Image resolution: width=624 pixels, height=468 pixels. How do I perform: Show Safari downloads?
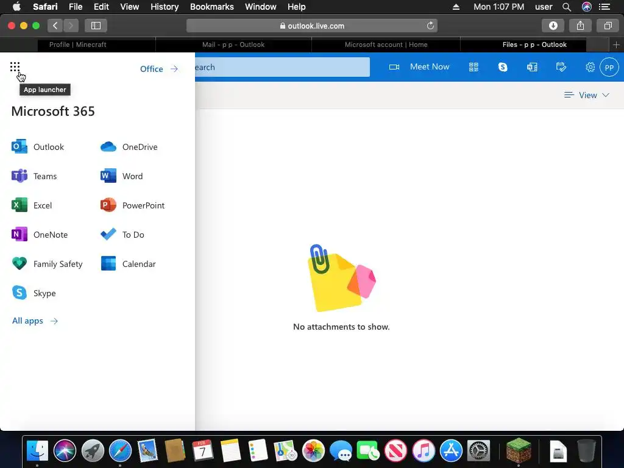[553, 26]
